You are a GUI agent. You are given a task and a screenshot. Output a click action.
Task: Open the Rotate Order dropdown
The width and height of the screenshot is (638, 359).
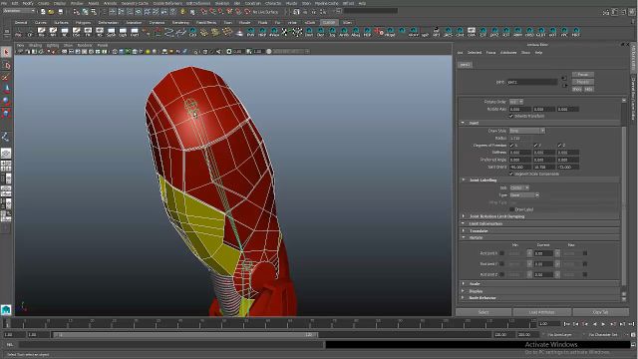click(x=516, y=102)
